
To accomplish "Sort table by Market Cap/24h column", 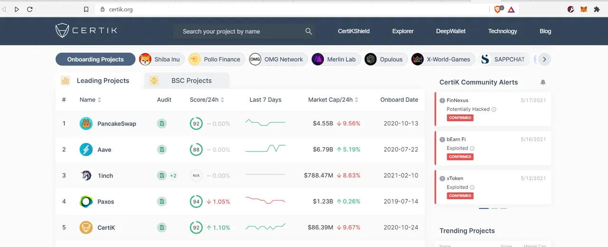I will [333, 100].
